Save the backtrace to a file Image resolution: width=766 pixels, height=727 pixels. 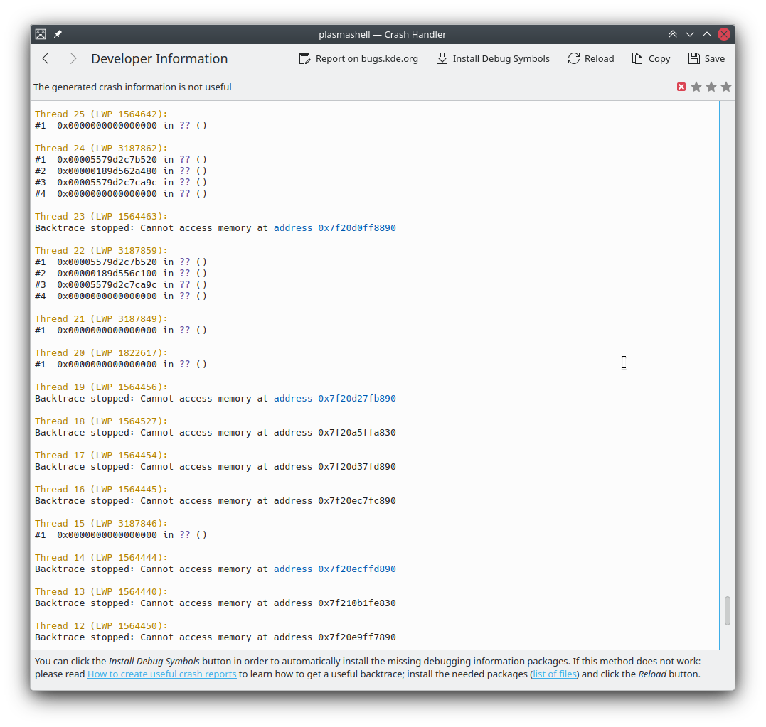tap(706, 59)
